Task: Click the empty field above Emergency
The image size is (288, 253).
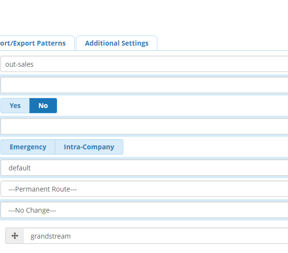Action: click(144, 126)
